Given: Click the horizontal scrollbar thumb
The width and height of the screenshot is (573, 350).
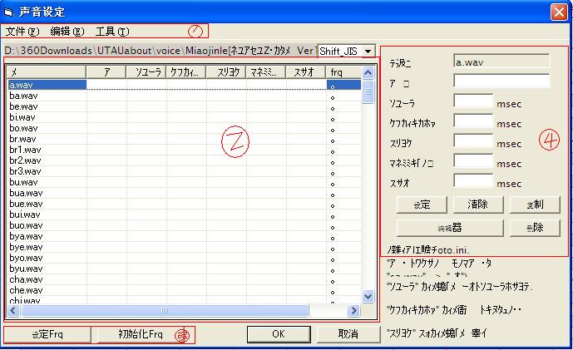Looking at the screenshot, I should (x=165, y=311).
